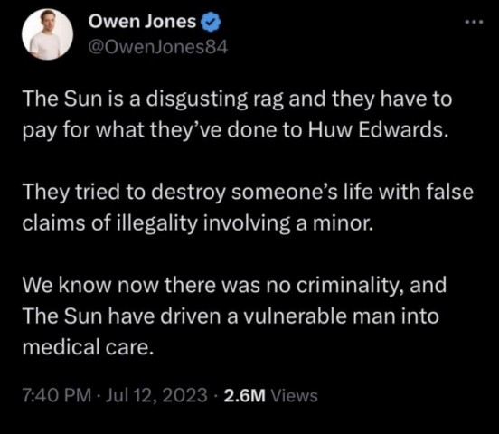
Task: Open Owen Jones's round profile photo
Action: coord(47,34)
